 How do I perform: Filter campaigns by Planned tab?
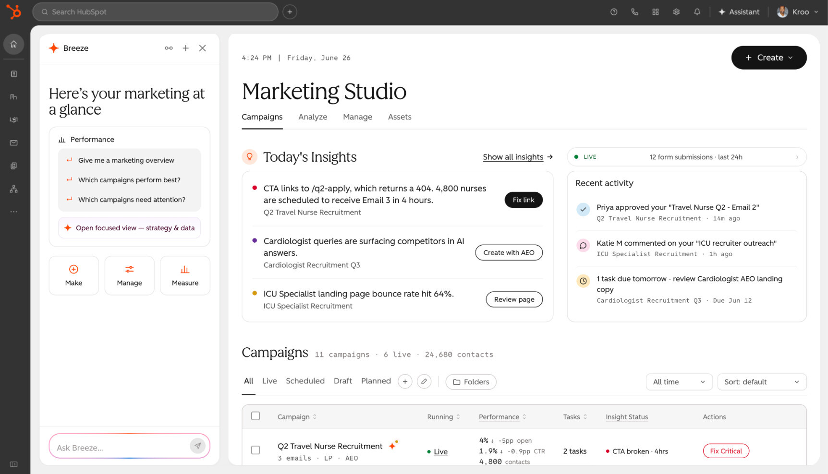tap(376, 381)
